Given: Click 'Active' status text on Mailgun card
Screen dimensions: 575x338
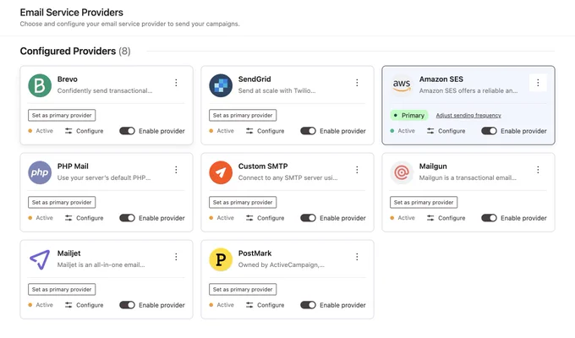Looking at the screenshot, I should tap(407, 218).
